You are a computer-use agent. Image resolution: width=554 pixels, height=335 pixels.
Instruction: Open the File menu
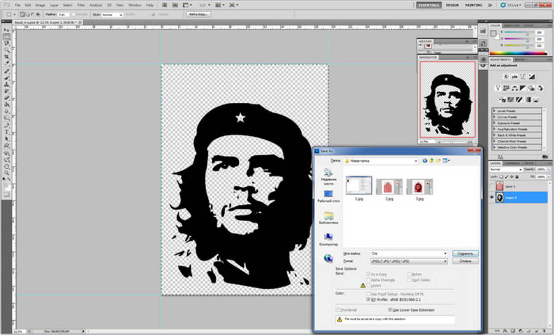(x=17, y=5)
